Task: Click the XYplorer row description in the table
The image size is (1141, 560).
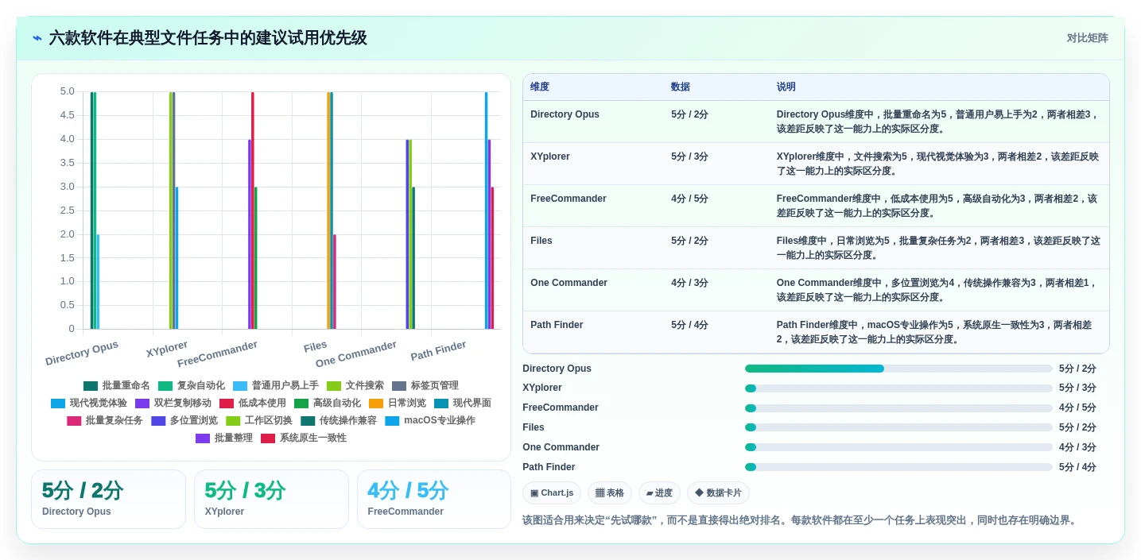Action: click(x=938, y=164)
